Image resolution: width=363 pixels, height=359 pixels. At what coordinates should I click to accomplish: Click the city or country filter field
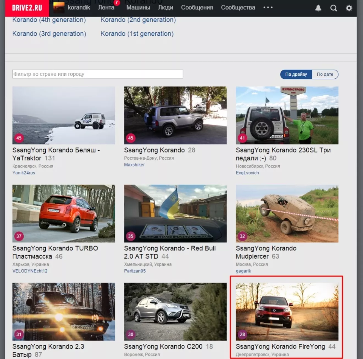pos(98,74)
